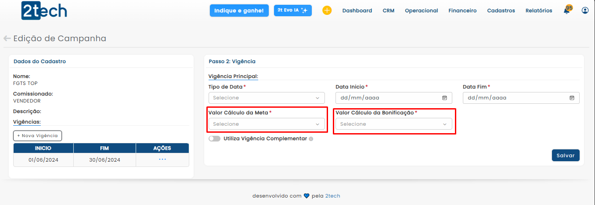Screen dimensions: 595x205
Task: Open the Valor Cálculo da Meta dropdown
Action: (267, 124)
